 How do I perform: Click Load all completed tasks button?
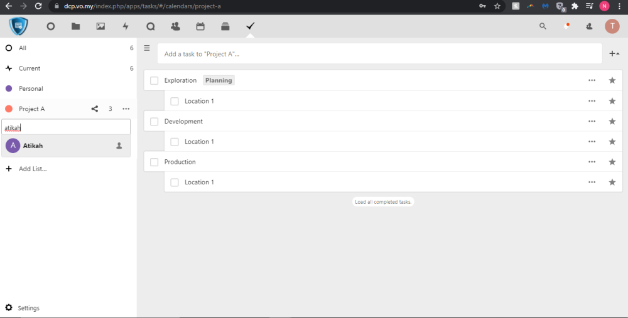382,202
